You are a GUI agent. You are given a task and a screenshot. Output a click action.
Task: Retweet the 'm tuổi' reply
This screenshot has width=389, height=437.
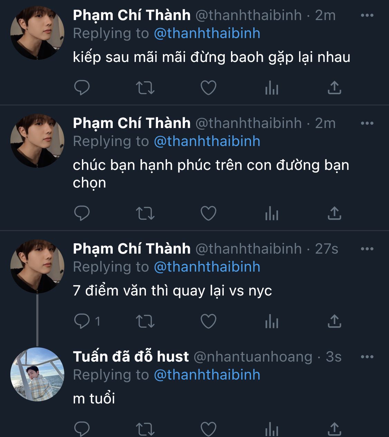tap(145, 429)
